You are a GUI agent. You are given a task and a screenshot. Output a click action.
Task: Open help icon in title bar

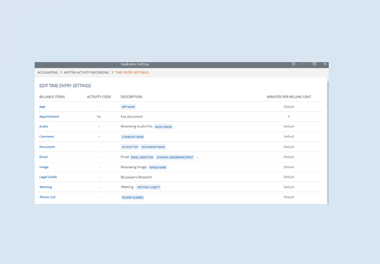294,64
